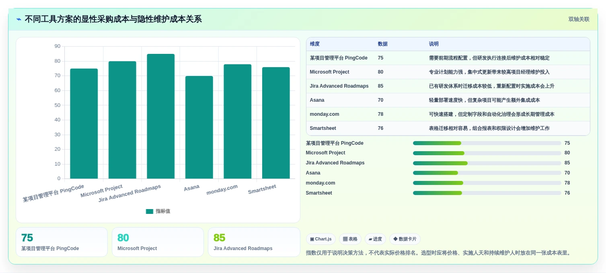The width and height of the screenshot is (606, 273).
Task: Click progress value 76 beside Smartsheet
Action: 567,193
